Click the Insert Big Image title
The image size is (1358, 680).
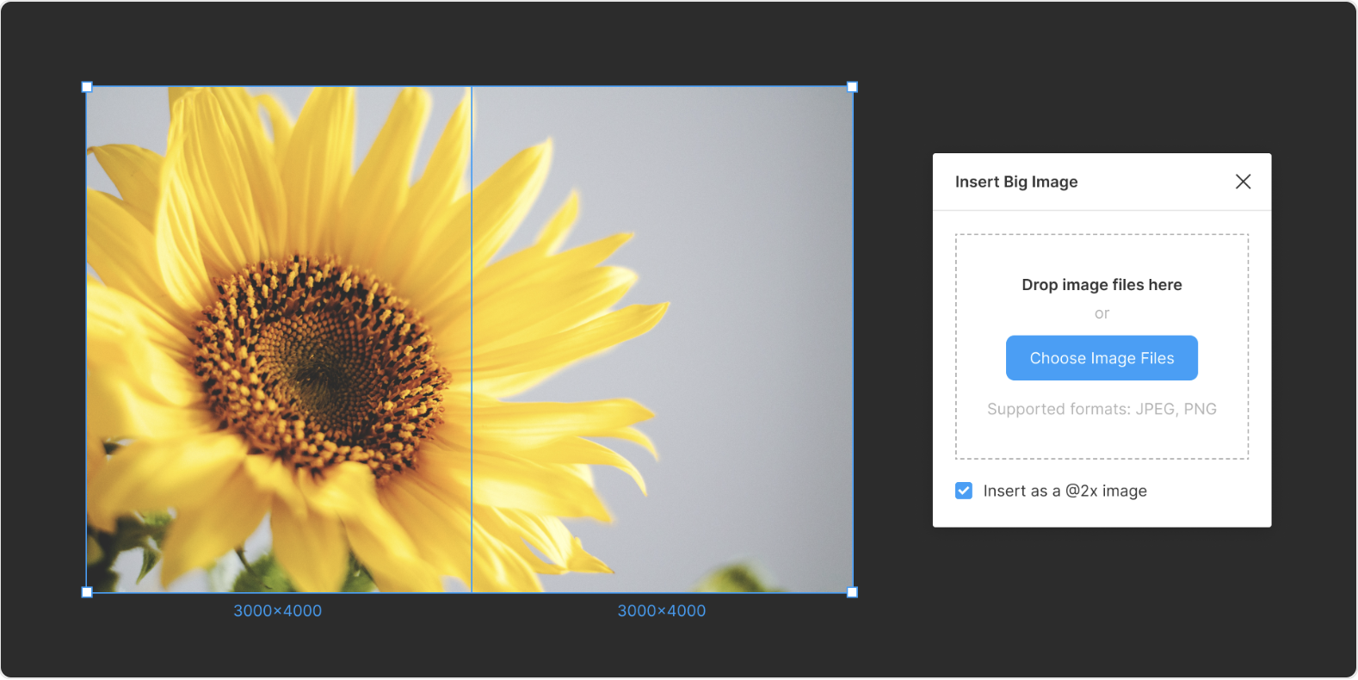[1016, 182]
